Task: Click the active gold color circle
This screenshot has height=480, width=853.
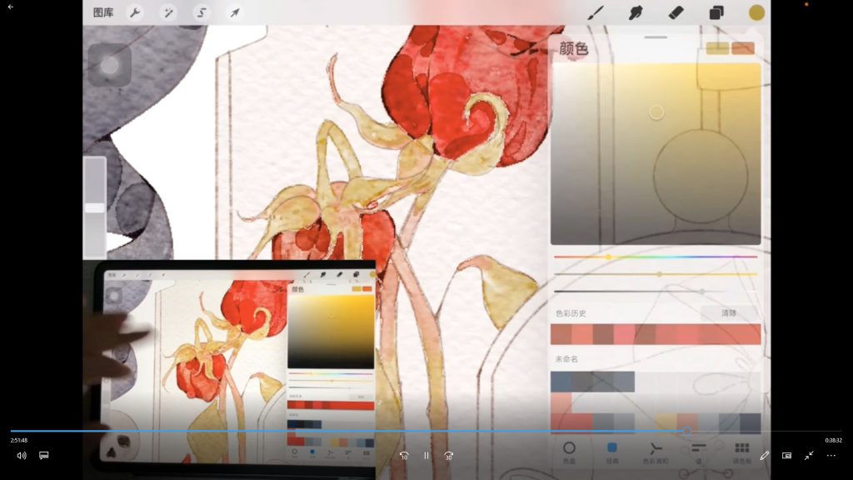Action: (x=756, y=12)
